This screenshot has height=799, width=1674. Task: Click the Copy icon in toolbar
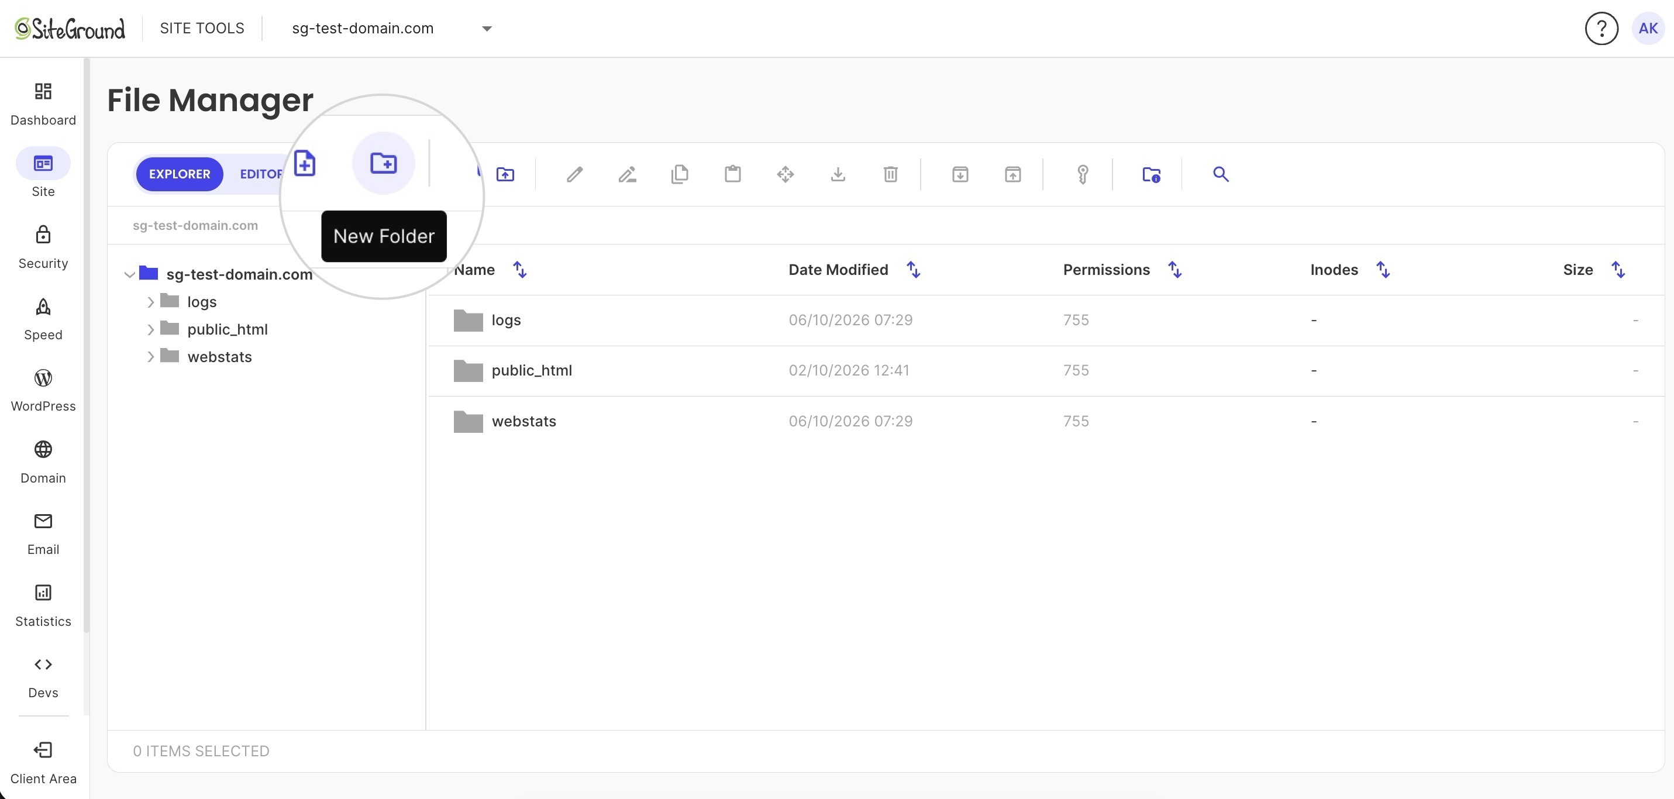tap(680, 174)
